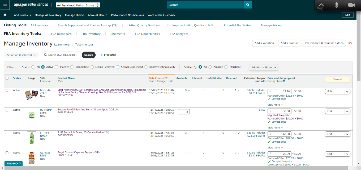Open the Bossen Boba product thumbnail

pos(32,115)
